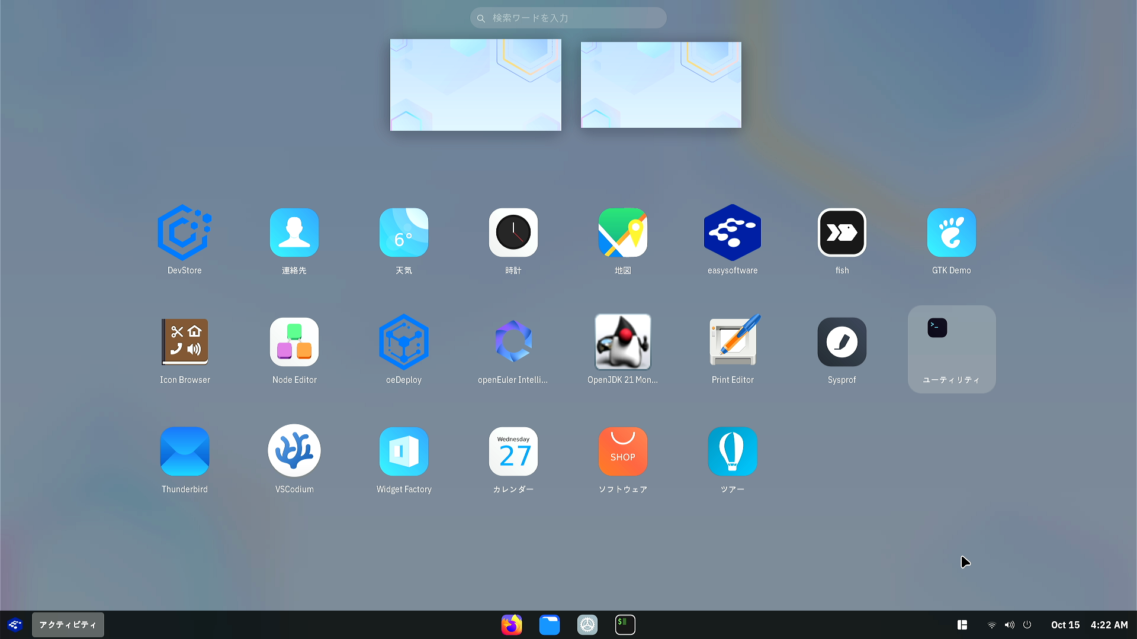The image size is (1137, 639).
Task: Open the terminal from the dock
Action: click(625, 625)
